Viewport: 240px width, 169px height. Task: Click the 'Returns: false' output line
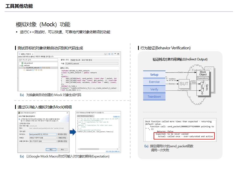coord(165,131)
